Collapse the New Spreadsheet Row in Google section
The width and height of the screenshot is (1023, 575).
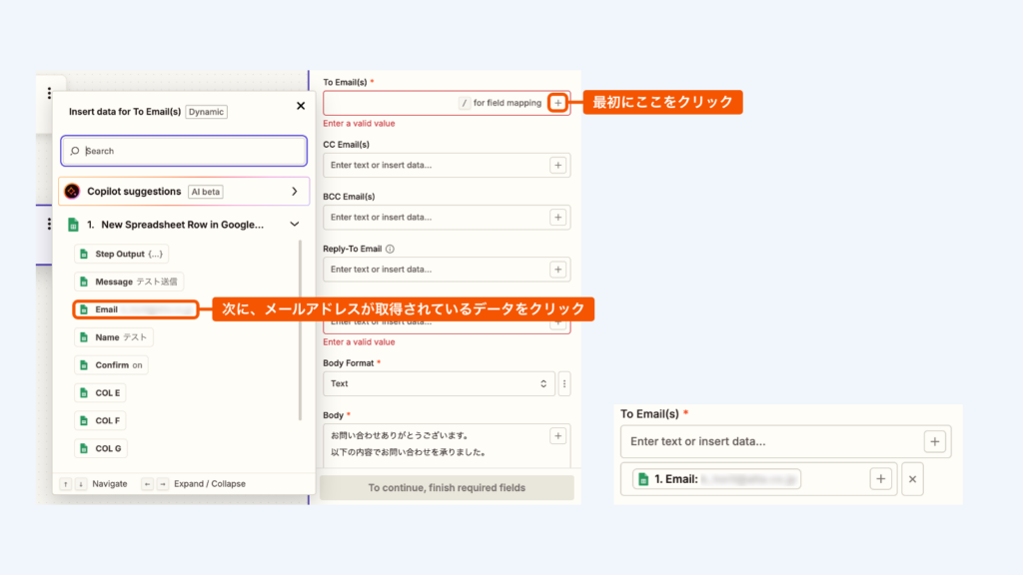[294, 225]
